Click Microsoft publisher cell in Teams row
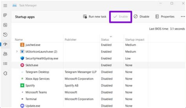Viewport: 186px width, 108px height. (71, 92)
